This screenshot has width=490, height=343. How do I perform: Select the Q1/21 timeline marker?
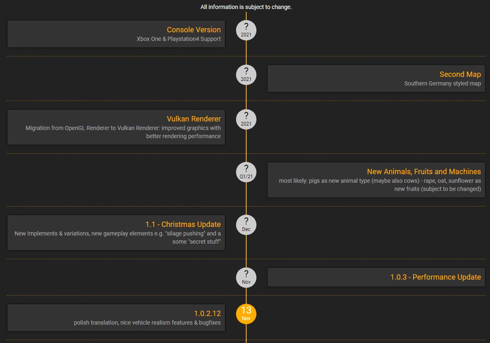[x=246, y=172]
